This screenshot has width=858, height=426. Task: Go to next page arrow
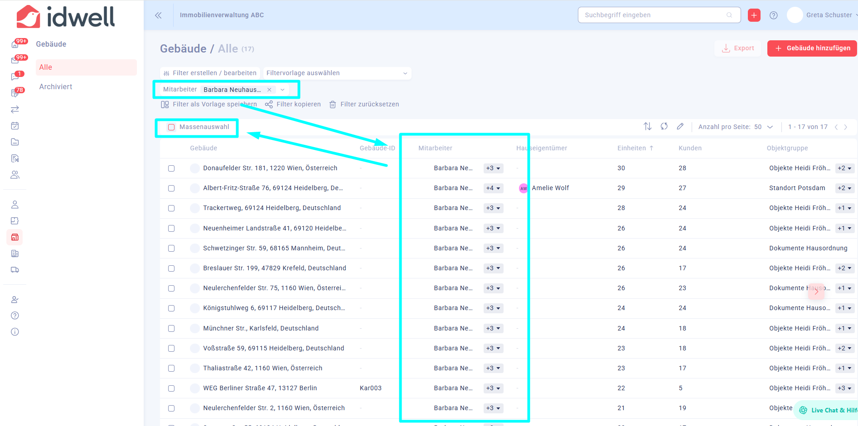pos(846,127)
